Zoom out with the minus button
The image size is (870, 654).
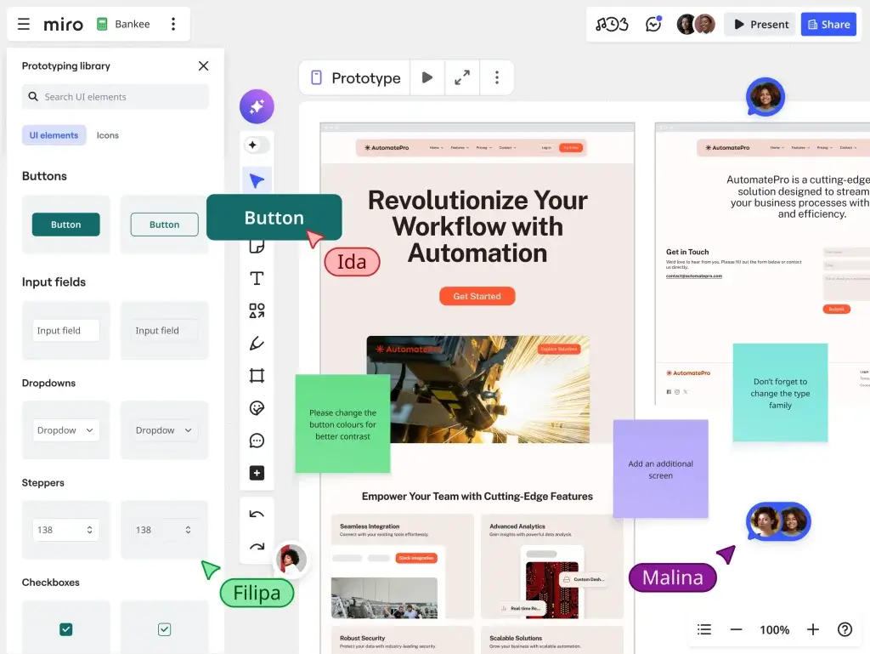(737, 629)
